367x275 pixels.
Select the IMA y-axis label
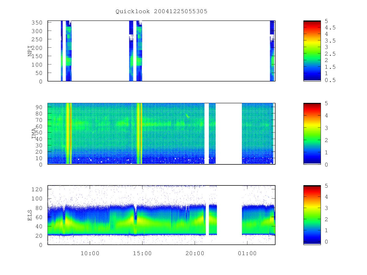(34, 134)
